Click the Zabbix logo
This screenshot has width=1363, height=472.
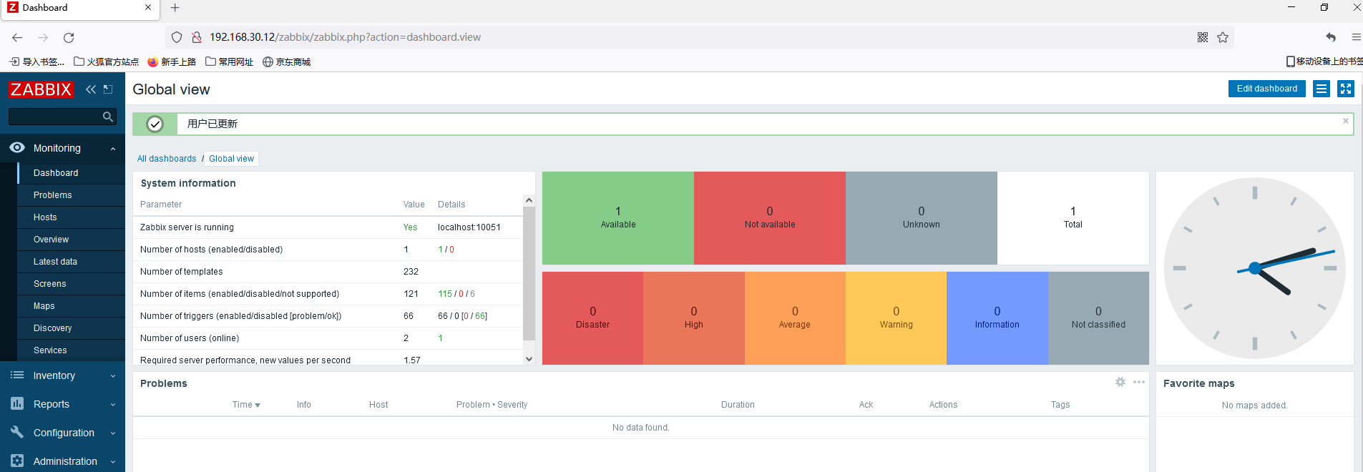click(x=41, y=89)
